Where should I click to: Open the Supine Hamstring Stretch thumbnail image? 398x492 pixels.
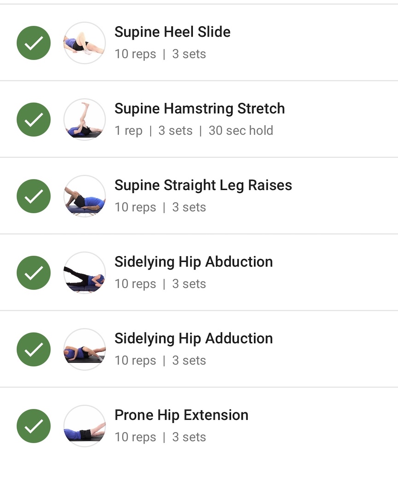(85, 120)
